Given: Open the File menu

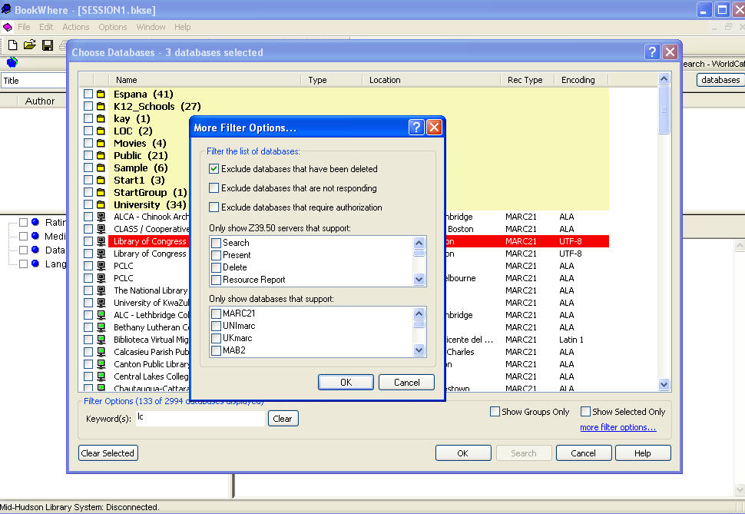Looking at the screenshot, I should (24, 27).
